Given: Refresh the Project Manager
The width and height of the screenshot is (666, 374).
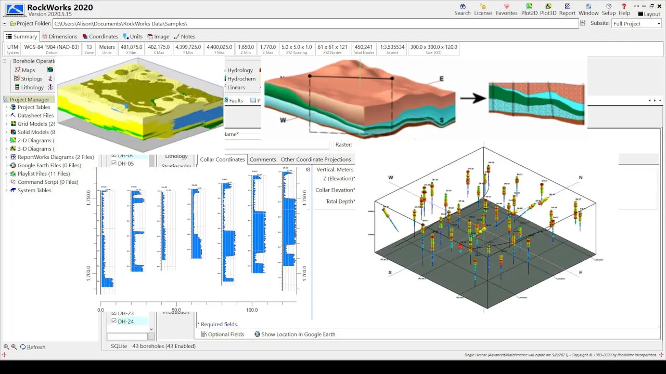Looking at the screenshot, I should (x=33, y=347).
